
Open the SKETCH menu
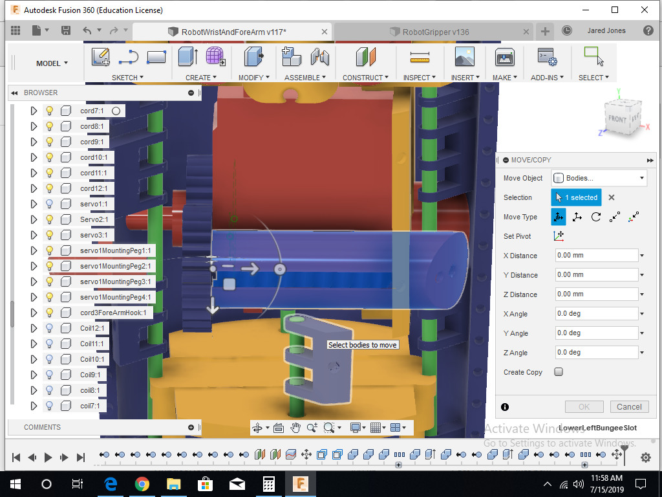click(x=127, y=78)
